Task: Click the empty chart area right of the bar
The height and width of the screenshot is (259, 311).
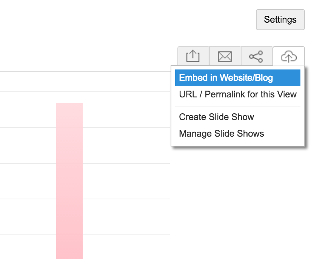Action: click(125, 181)
